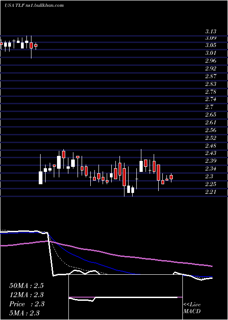The height and width of the screenshot is (320, 228).
Task: Select the 2.48 price axis label
Action: [211, 146]
